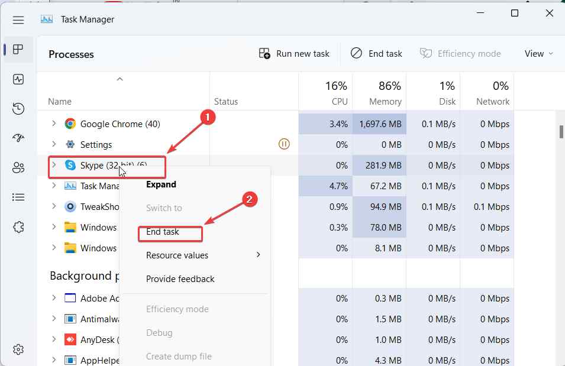Click the Windows folder icon in the row using 8.1 MB memory
Viewport: 565px width, 366px height.
[x=70, y=248]
